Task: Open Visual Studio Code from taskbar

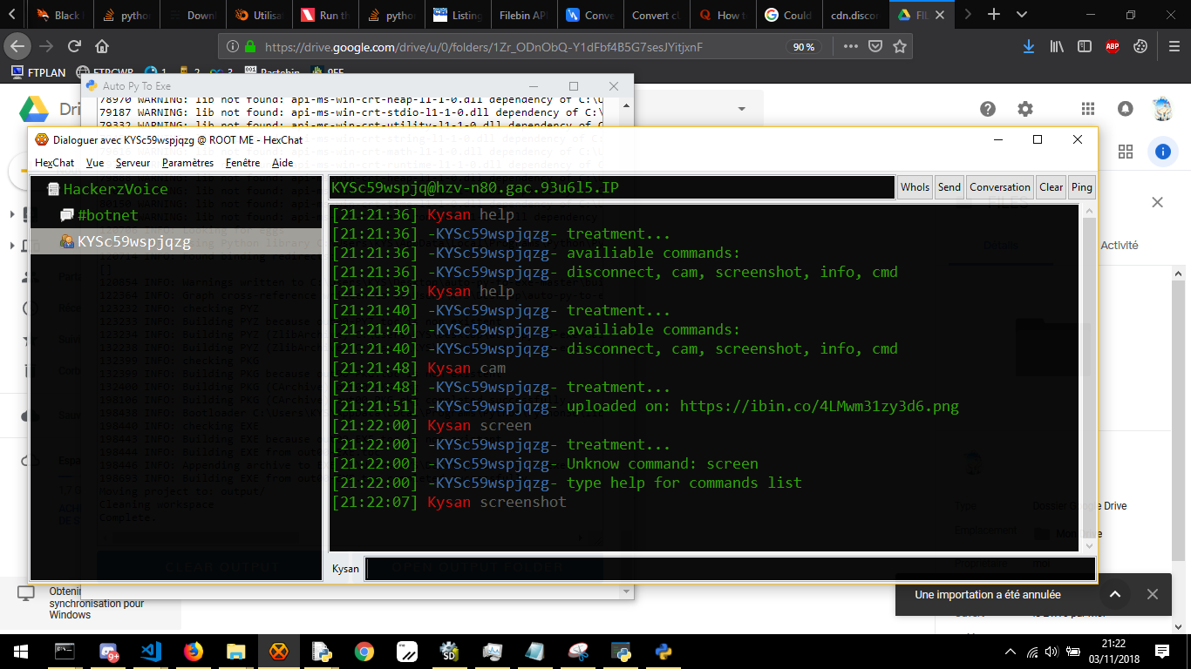Action: coord(151,651)
